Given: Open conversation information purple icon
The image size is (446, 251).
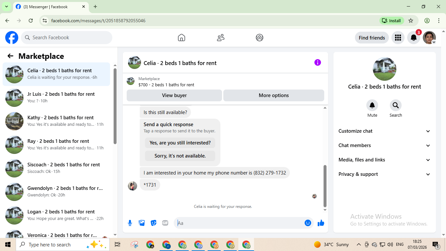Looking at the screenshot, I should pos(318,62).
